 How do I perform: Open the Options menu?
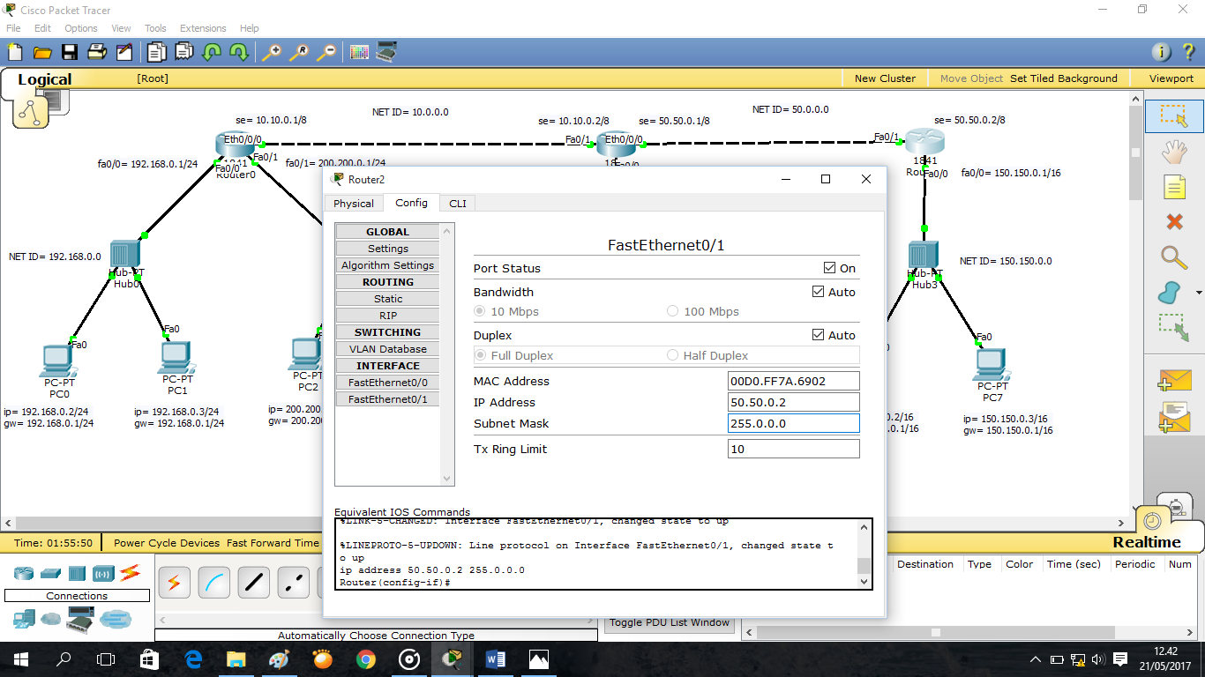pos(81,28)
